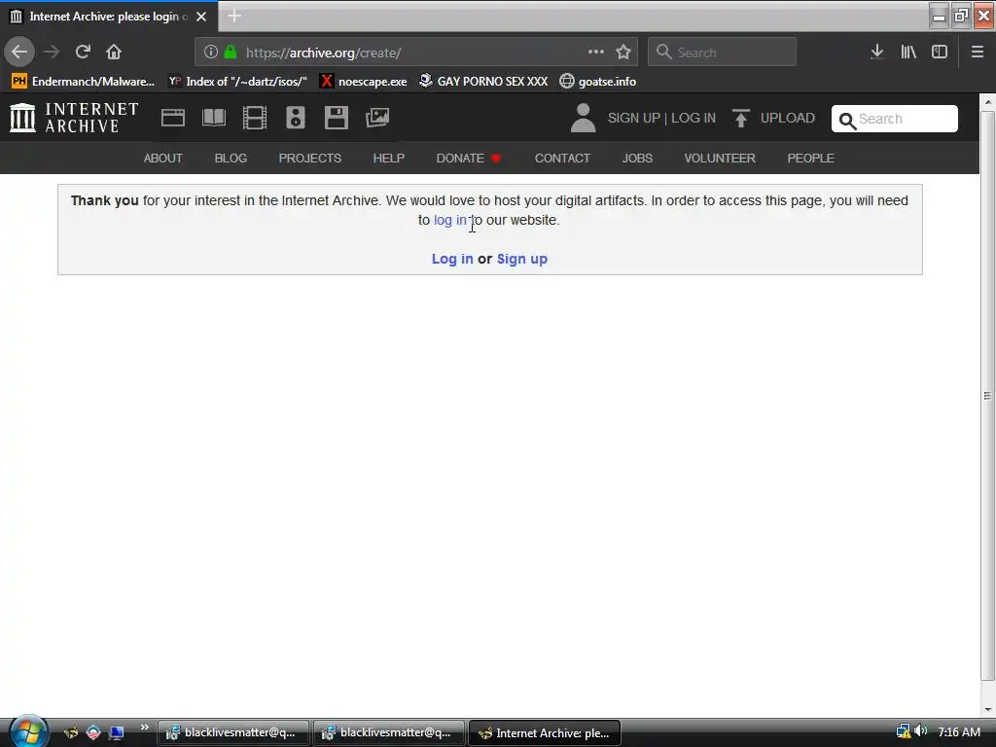Image resolution: width=996 pixels, height=747 pixels.
Task: Switch to first blacklivesmatter@q... taskbar window
Action: click(x=233, y=733)
